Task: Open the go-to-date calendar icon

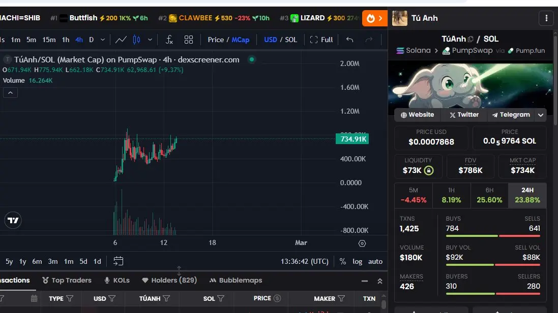Action: pyautogui.click(x=118, y=261)
